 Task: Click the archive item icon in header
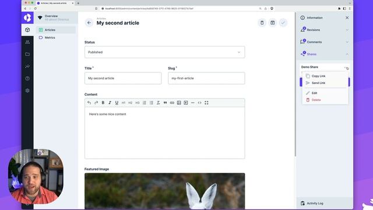click(x=272, y=23)
